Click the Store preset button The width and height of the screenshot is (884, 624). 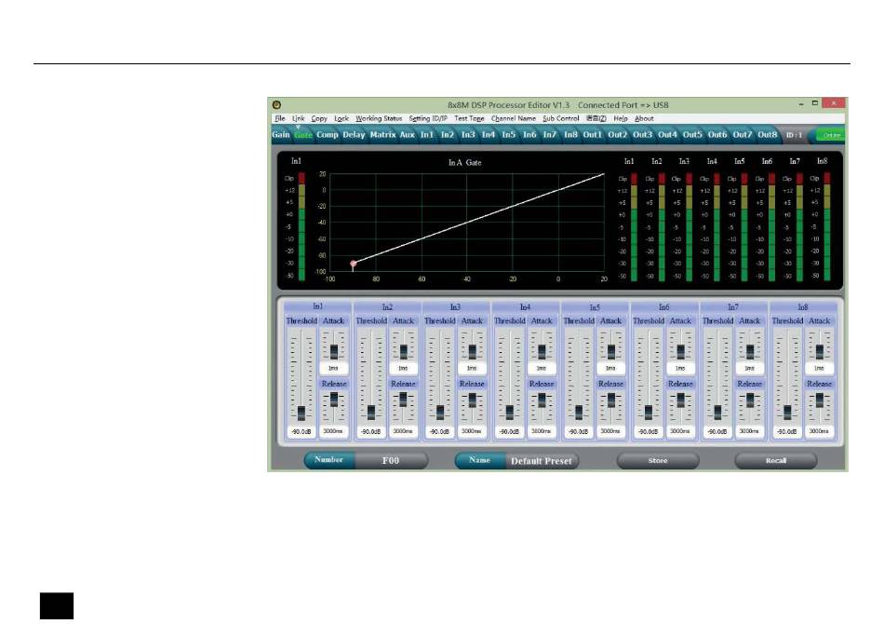[x=658, y=460]
